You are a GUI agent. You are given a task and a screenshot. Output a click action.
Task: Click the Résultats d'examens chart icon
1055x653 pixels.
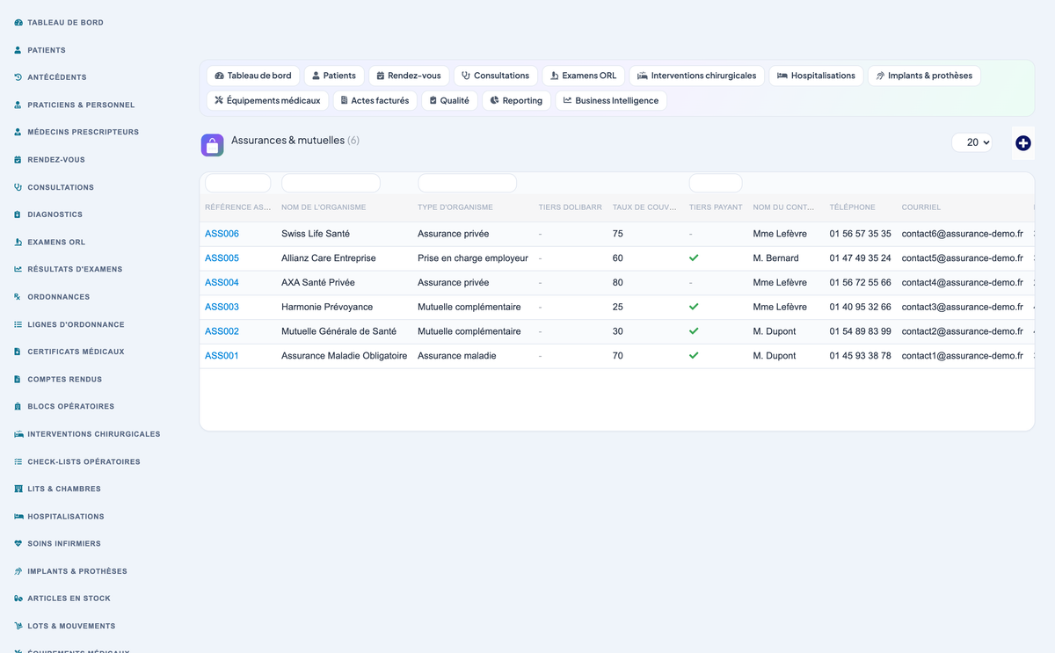(18, 269)
